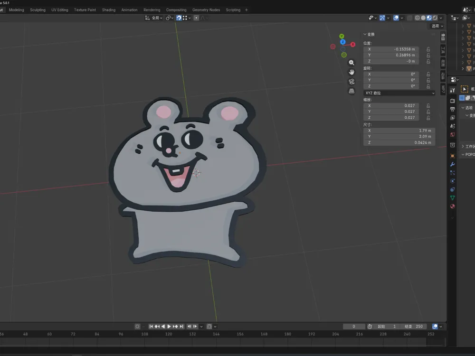Open the Material properties sphere tab
This screenshot has width=475, height=356.
[x=453, y=206]
